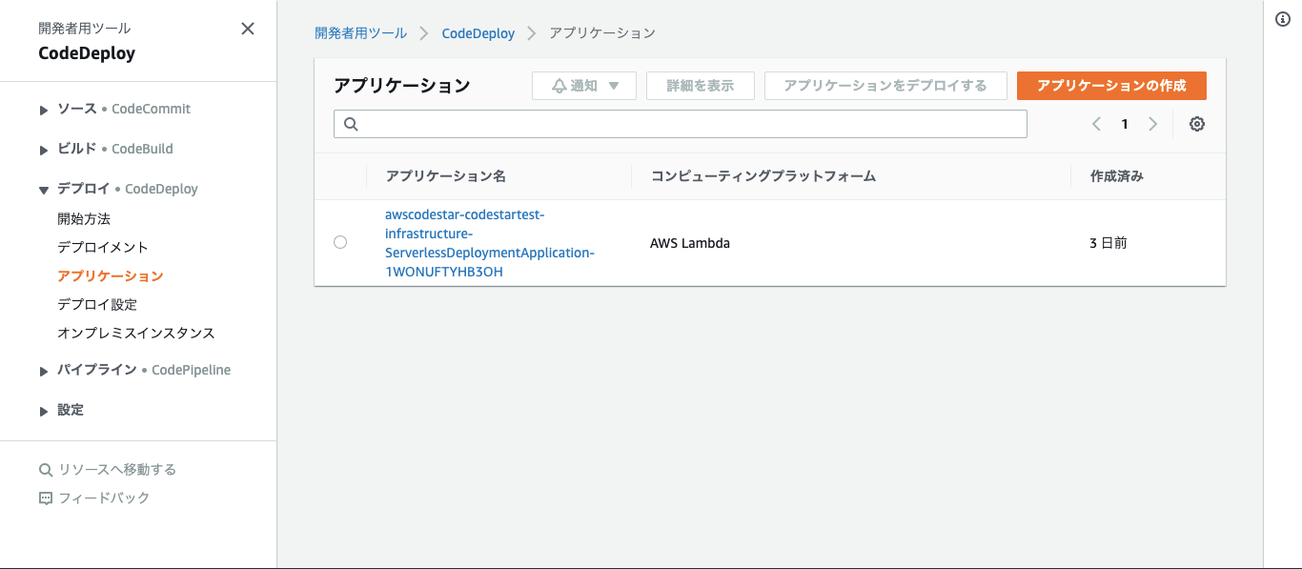Click アプリケーションの作成 button
Viewport: 1302px width, 569px height.
coord(1111,86)
